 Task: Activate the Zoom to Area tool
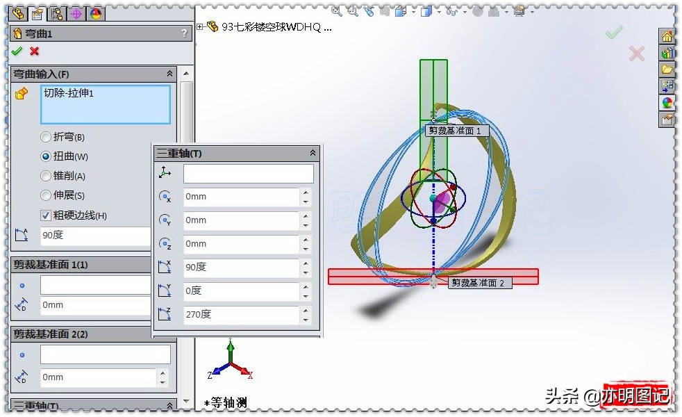pyautogui.click(x=351, y=12)
